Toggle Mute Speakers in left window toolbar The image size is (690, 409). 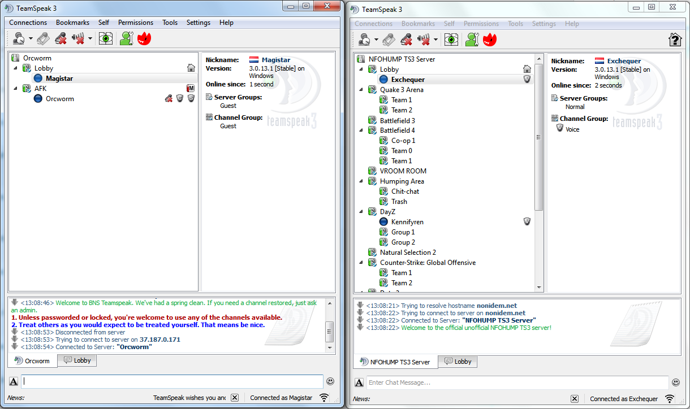[78, 38]
